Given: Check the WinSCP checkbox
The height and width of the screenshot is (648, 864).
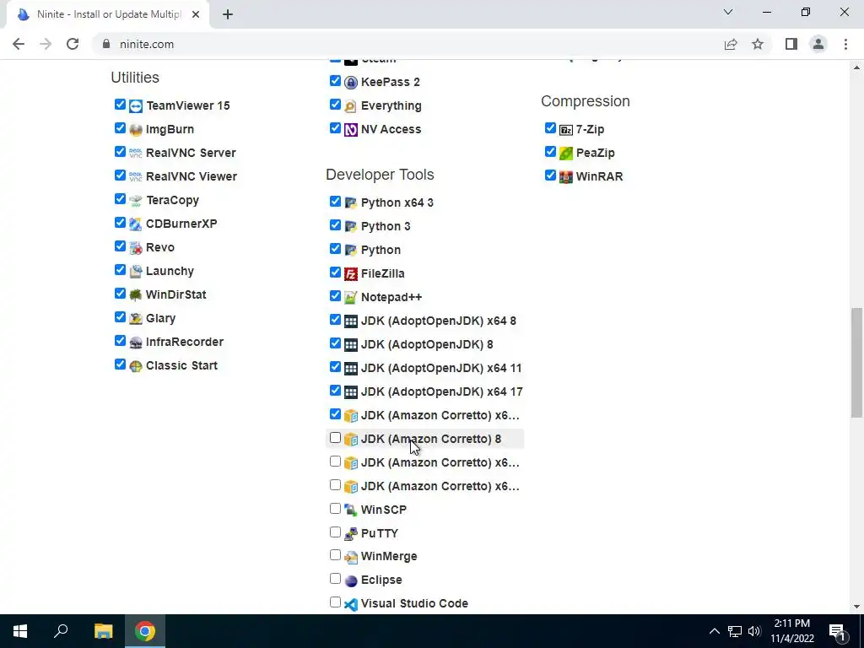Looking at the screenshot, I should pyautogui.click(x=335, y=508).
